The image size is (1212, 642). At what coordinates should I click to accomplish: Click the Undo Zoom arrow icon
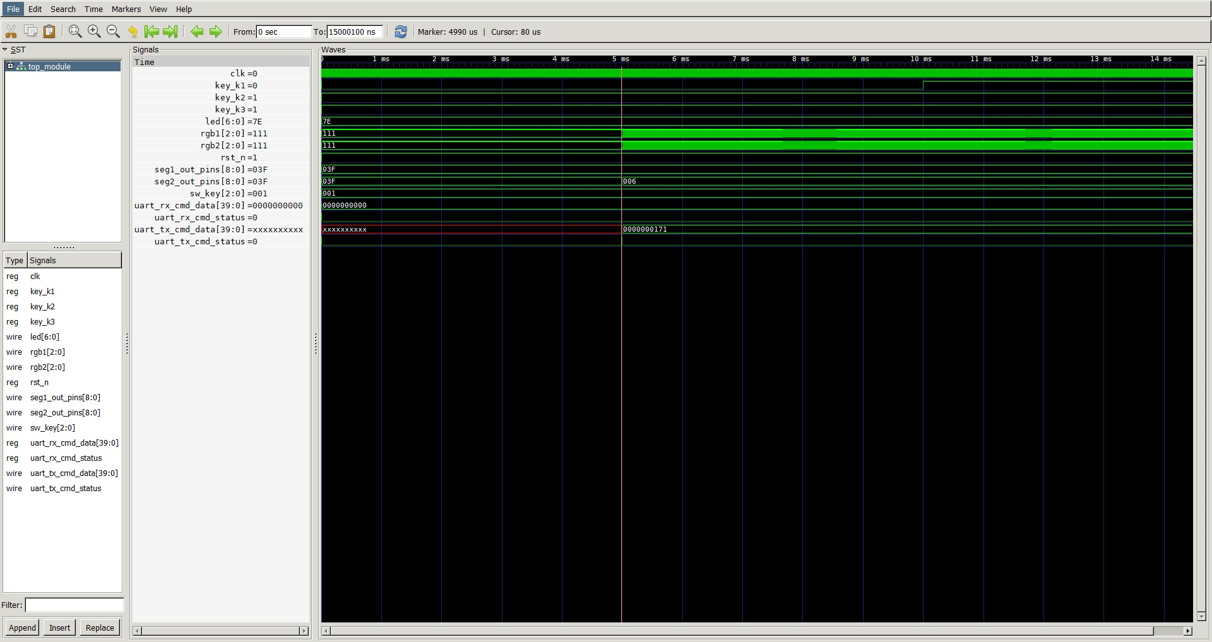133,32
